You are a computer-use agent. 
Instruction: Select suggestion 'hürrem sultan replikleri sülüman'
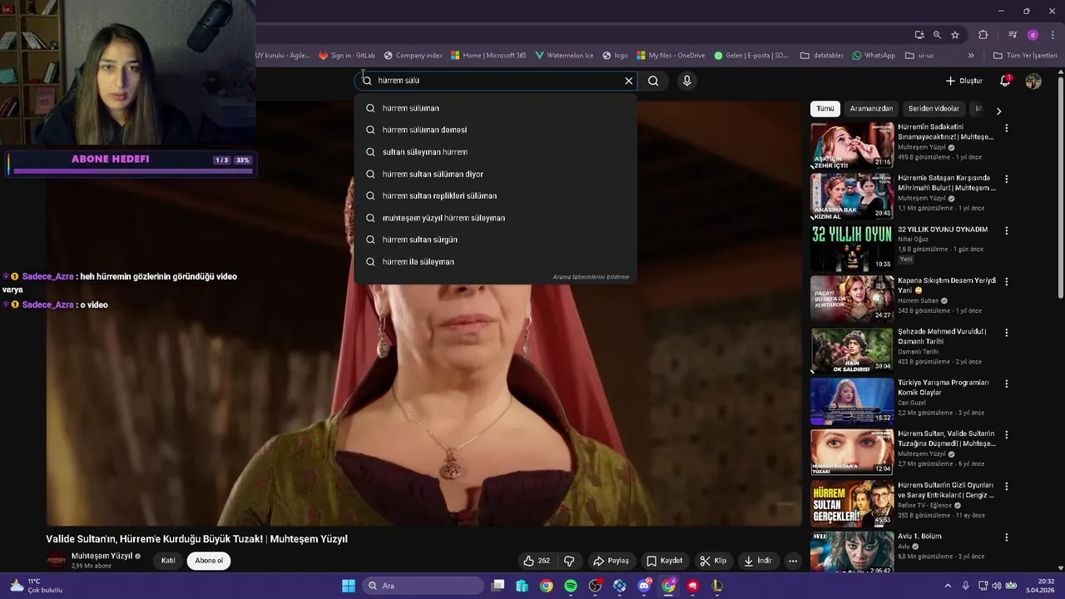pos(495,196)
